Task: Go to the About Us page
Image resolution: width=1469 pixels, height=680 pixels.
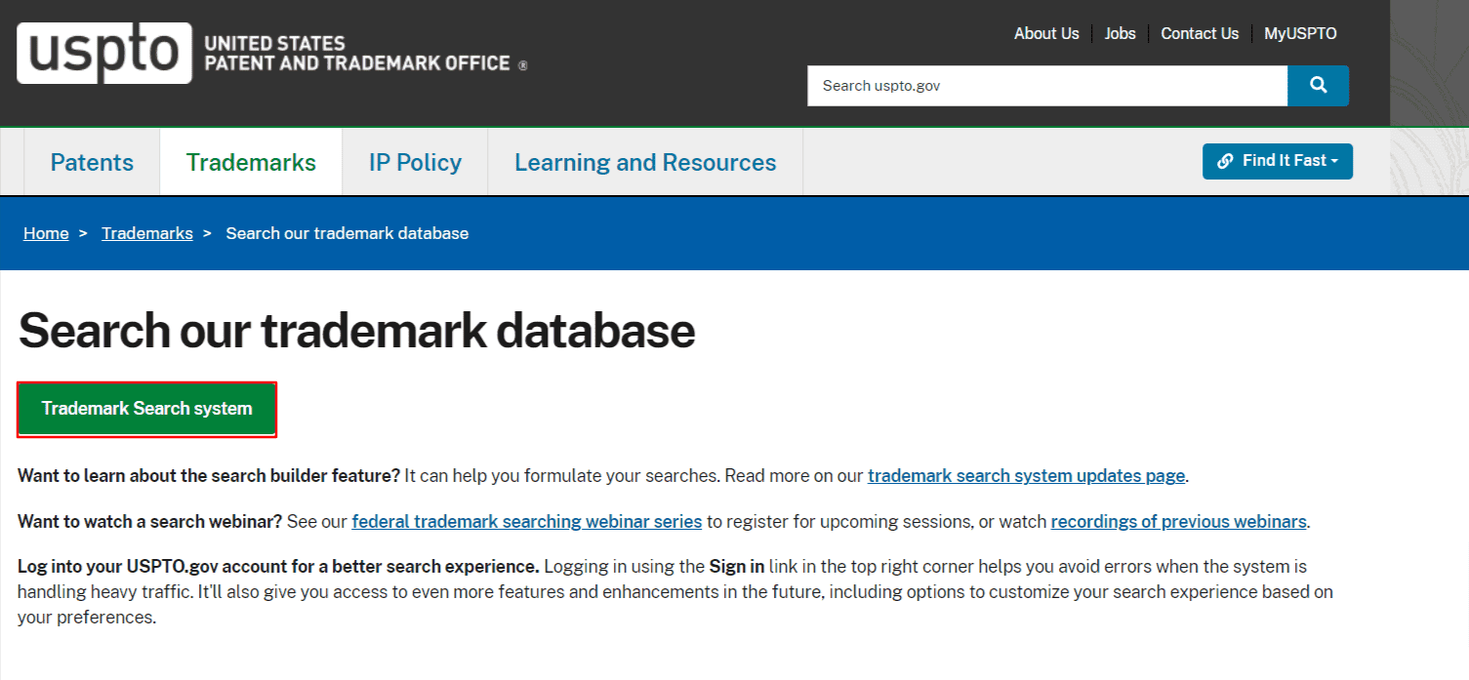Action: click(1046, 33)
